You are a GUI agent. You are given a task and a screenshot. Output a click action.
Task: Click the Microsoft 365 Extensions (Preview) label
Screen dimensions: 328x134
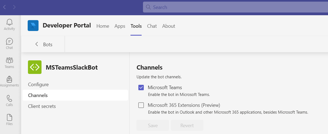(x=184, y=105)
